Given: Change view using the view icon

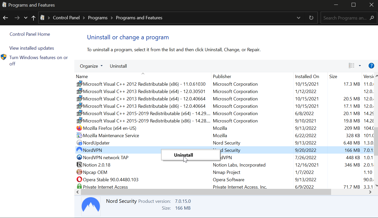Looking at the screenshot, I should click(351, 66).
